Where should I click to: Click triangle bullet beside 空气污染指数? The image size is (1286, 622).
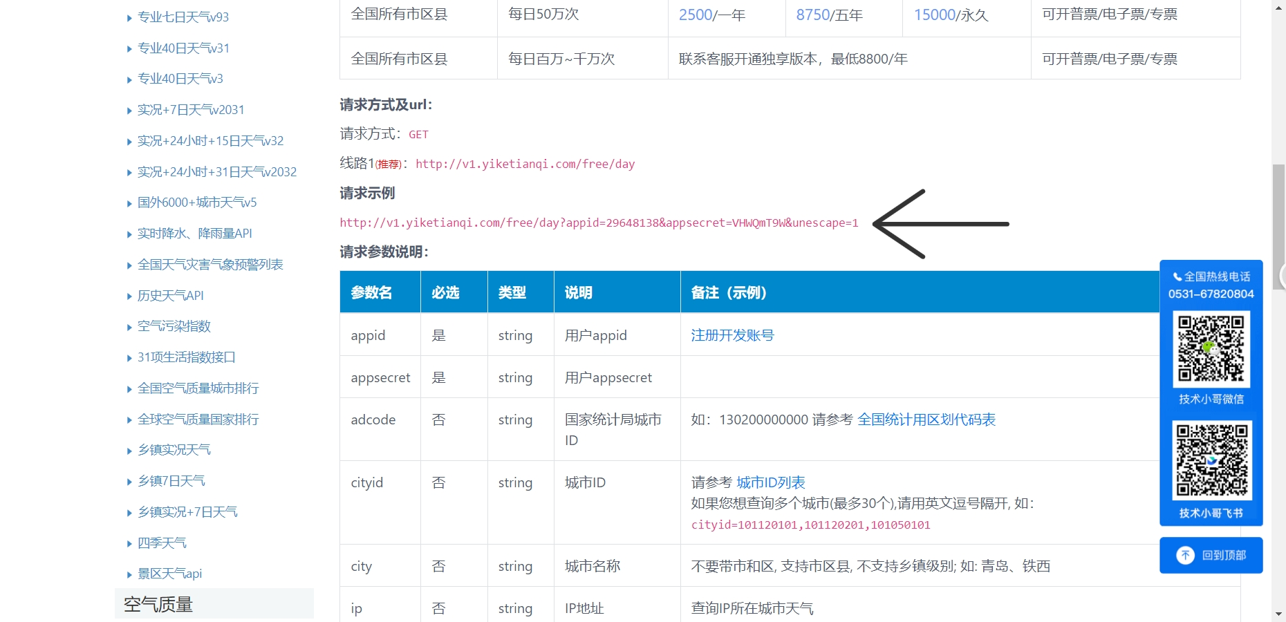pos(129,327)
